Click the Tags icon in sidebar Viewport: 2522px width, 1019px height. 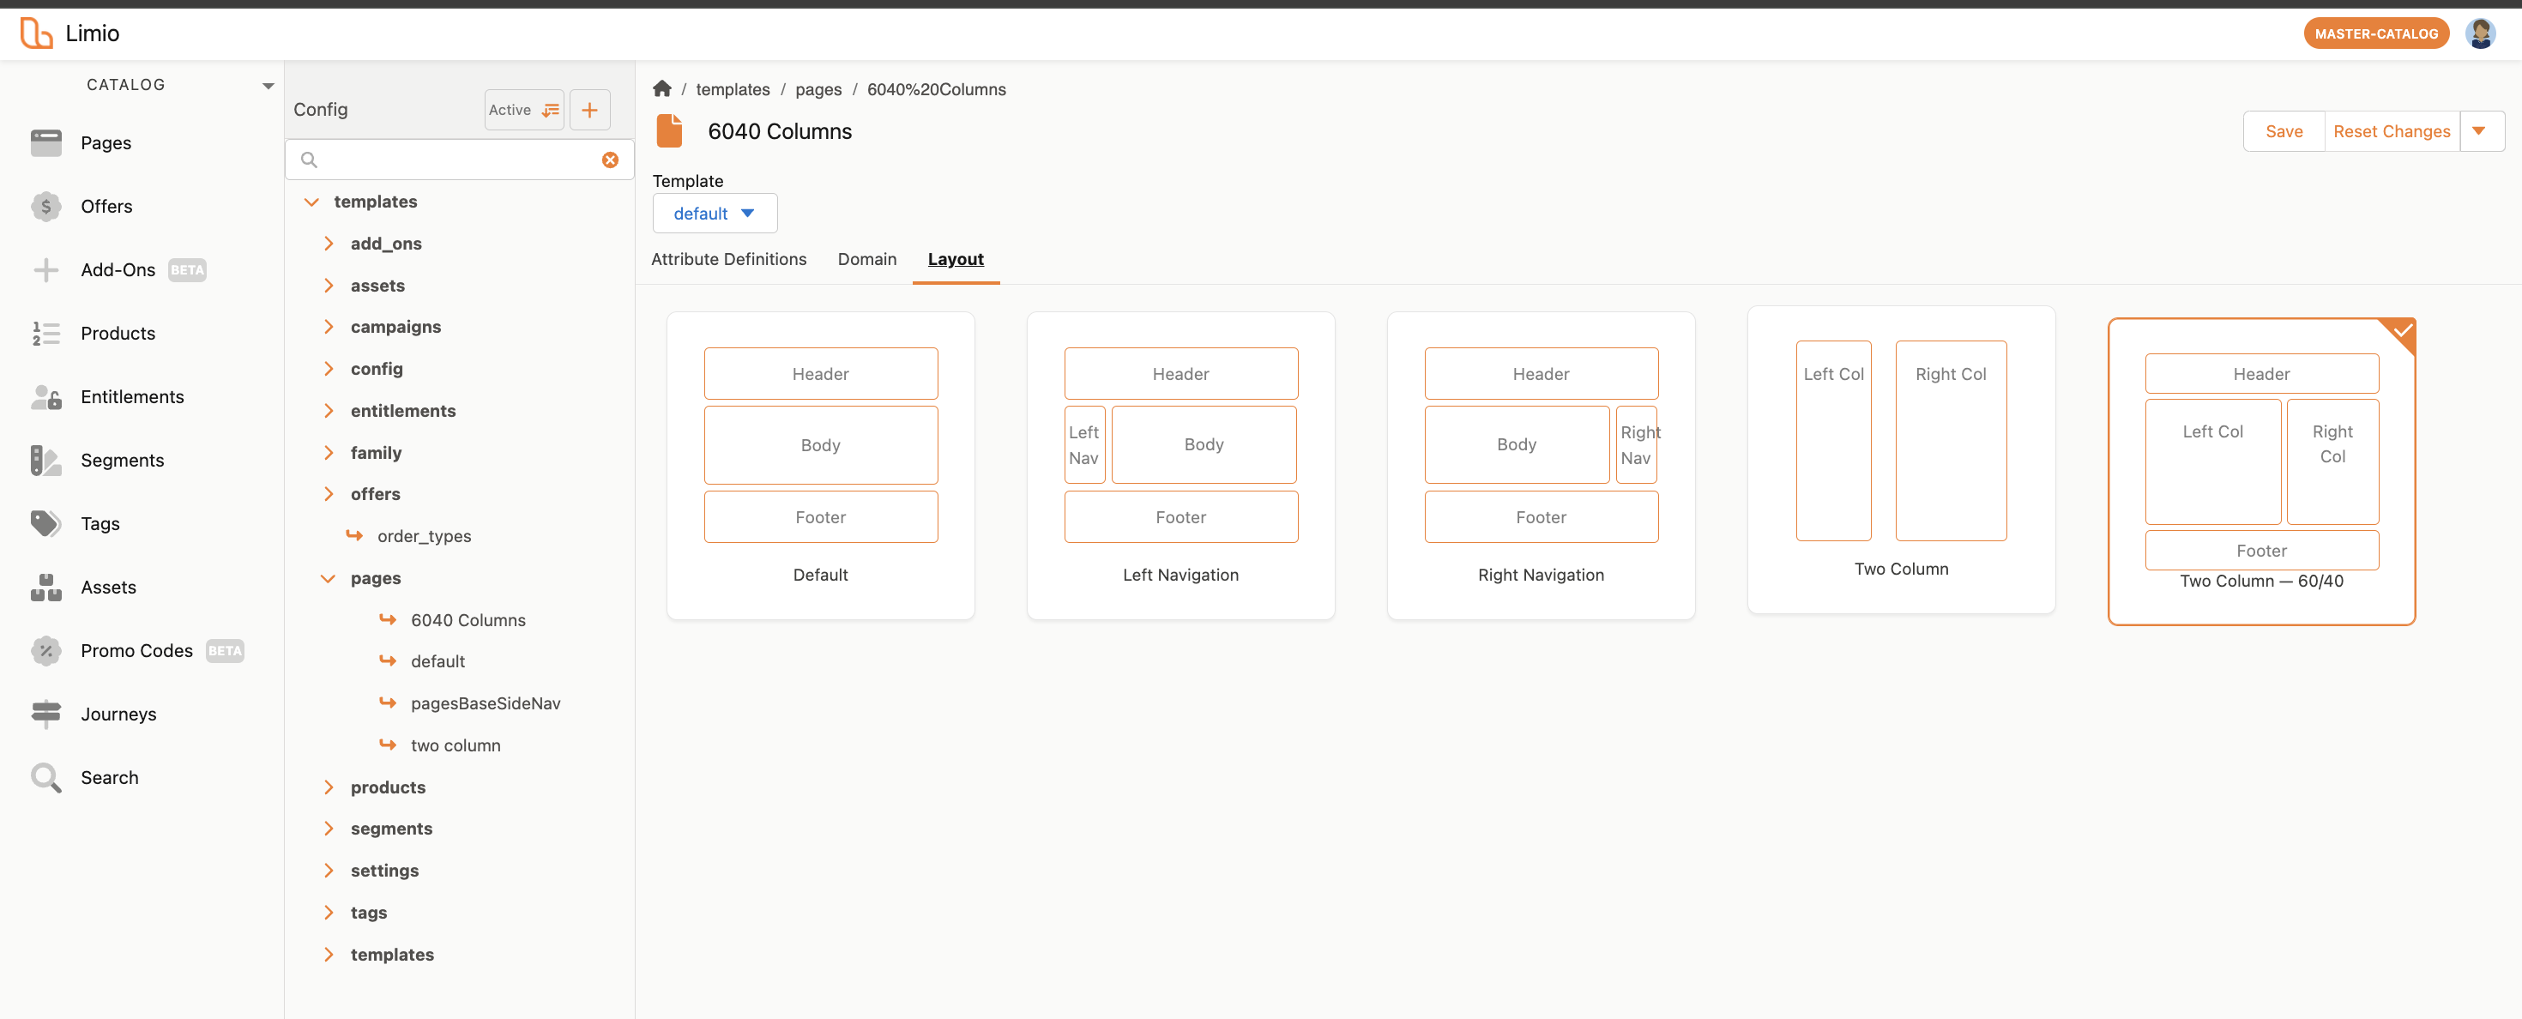pos(46,524)
